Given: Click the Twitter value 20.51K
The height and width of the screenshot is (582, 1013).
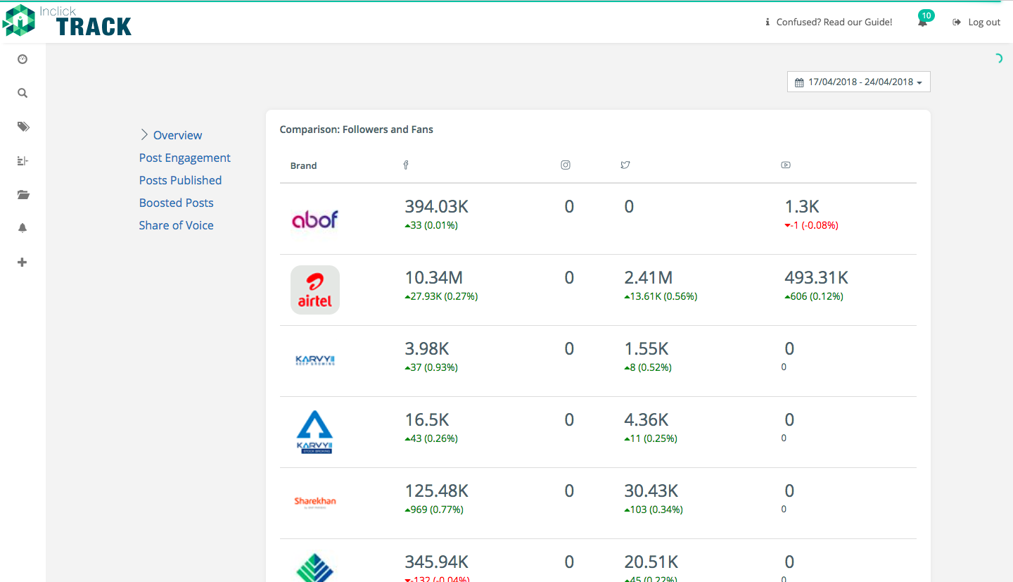Looking at the screenshot, I should tap(651, 562).
